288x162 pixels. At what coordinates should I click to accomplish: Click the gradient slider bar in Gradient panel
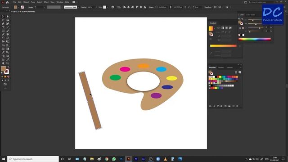(x=223, y=46)
